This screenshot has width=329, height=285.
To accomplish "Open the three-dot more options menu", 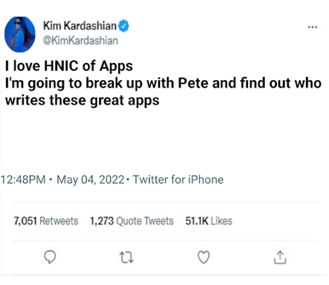I will click(312, 27).
